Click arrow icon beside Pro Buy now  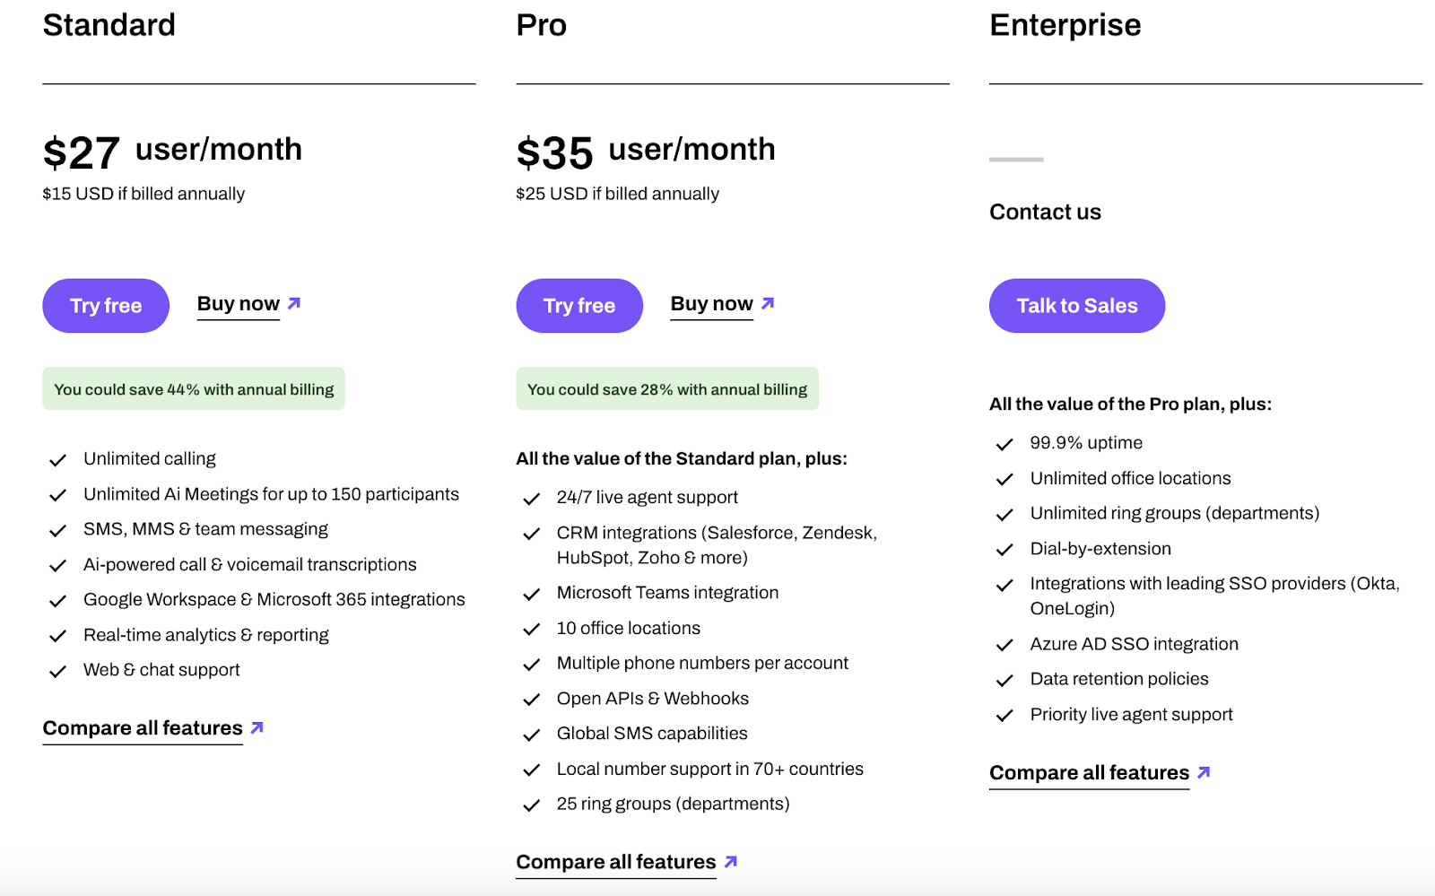click(x=768, y=303)
